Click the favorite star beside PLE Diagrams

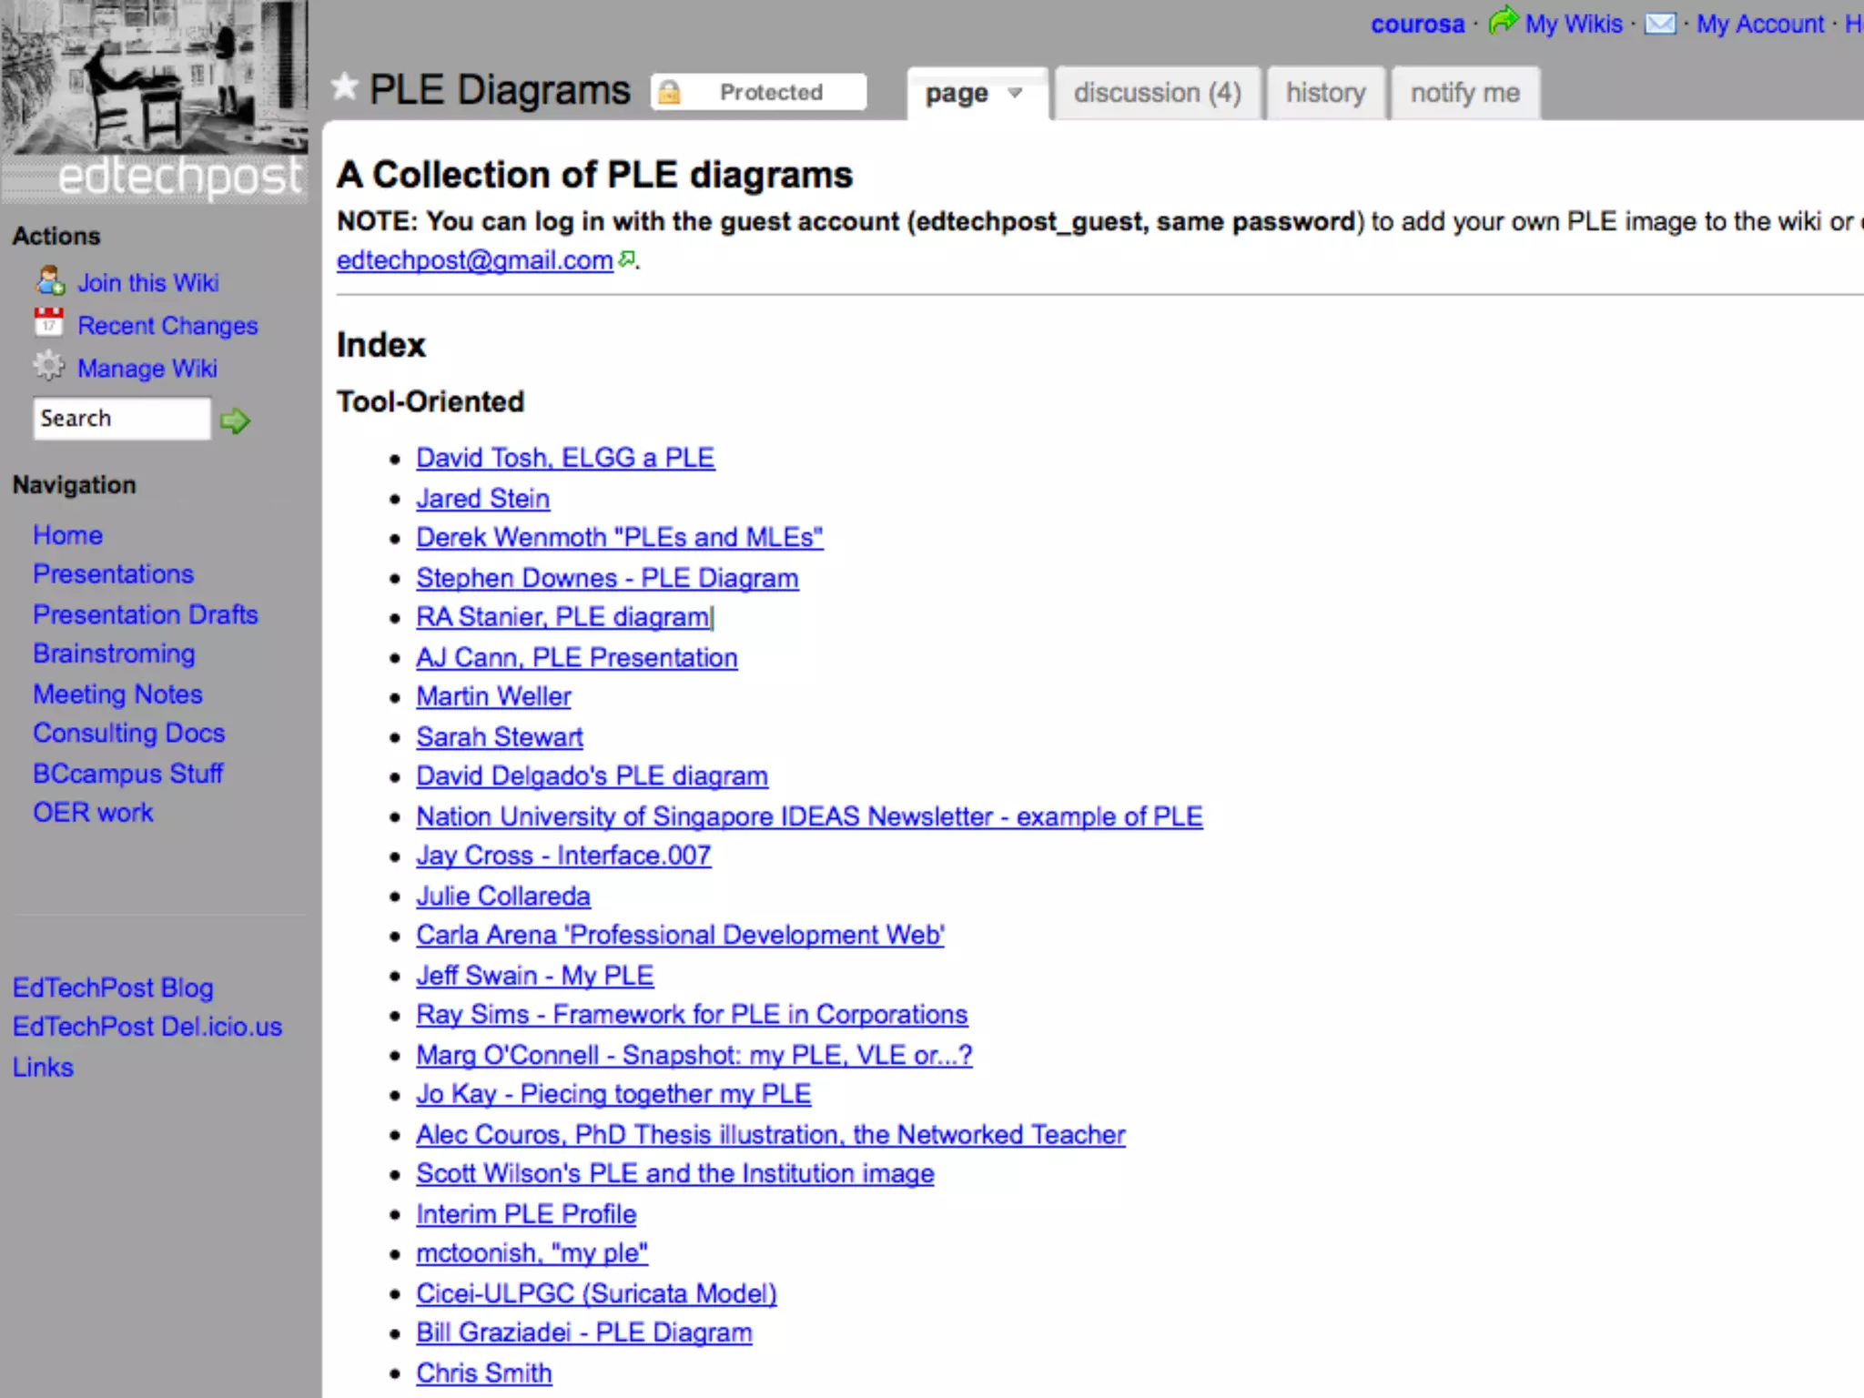pyautogui.click(x=345, y=87)
